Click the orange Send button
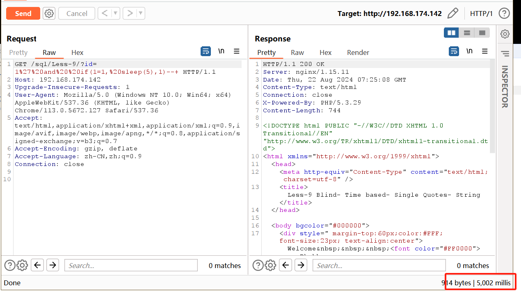 pos(23,14)
